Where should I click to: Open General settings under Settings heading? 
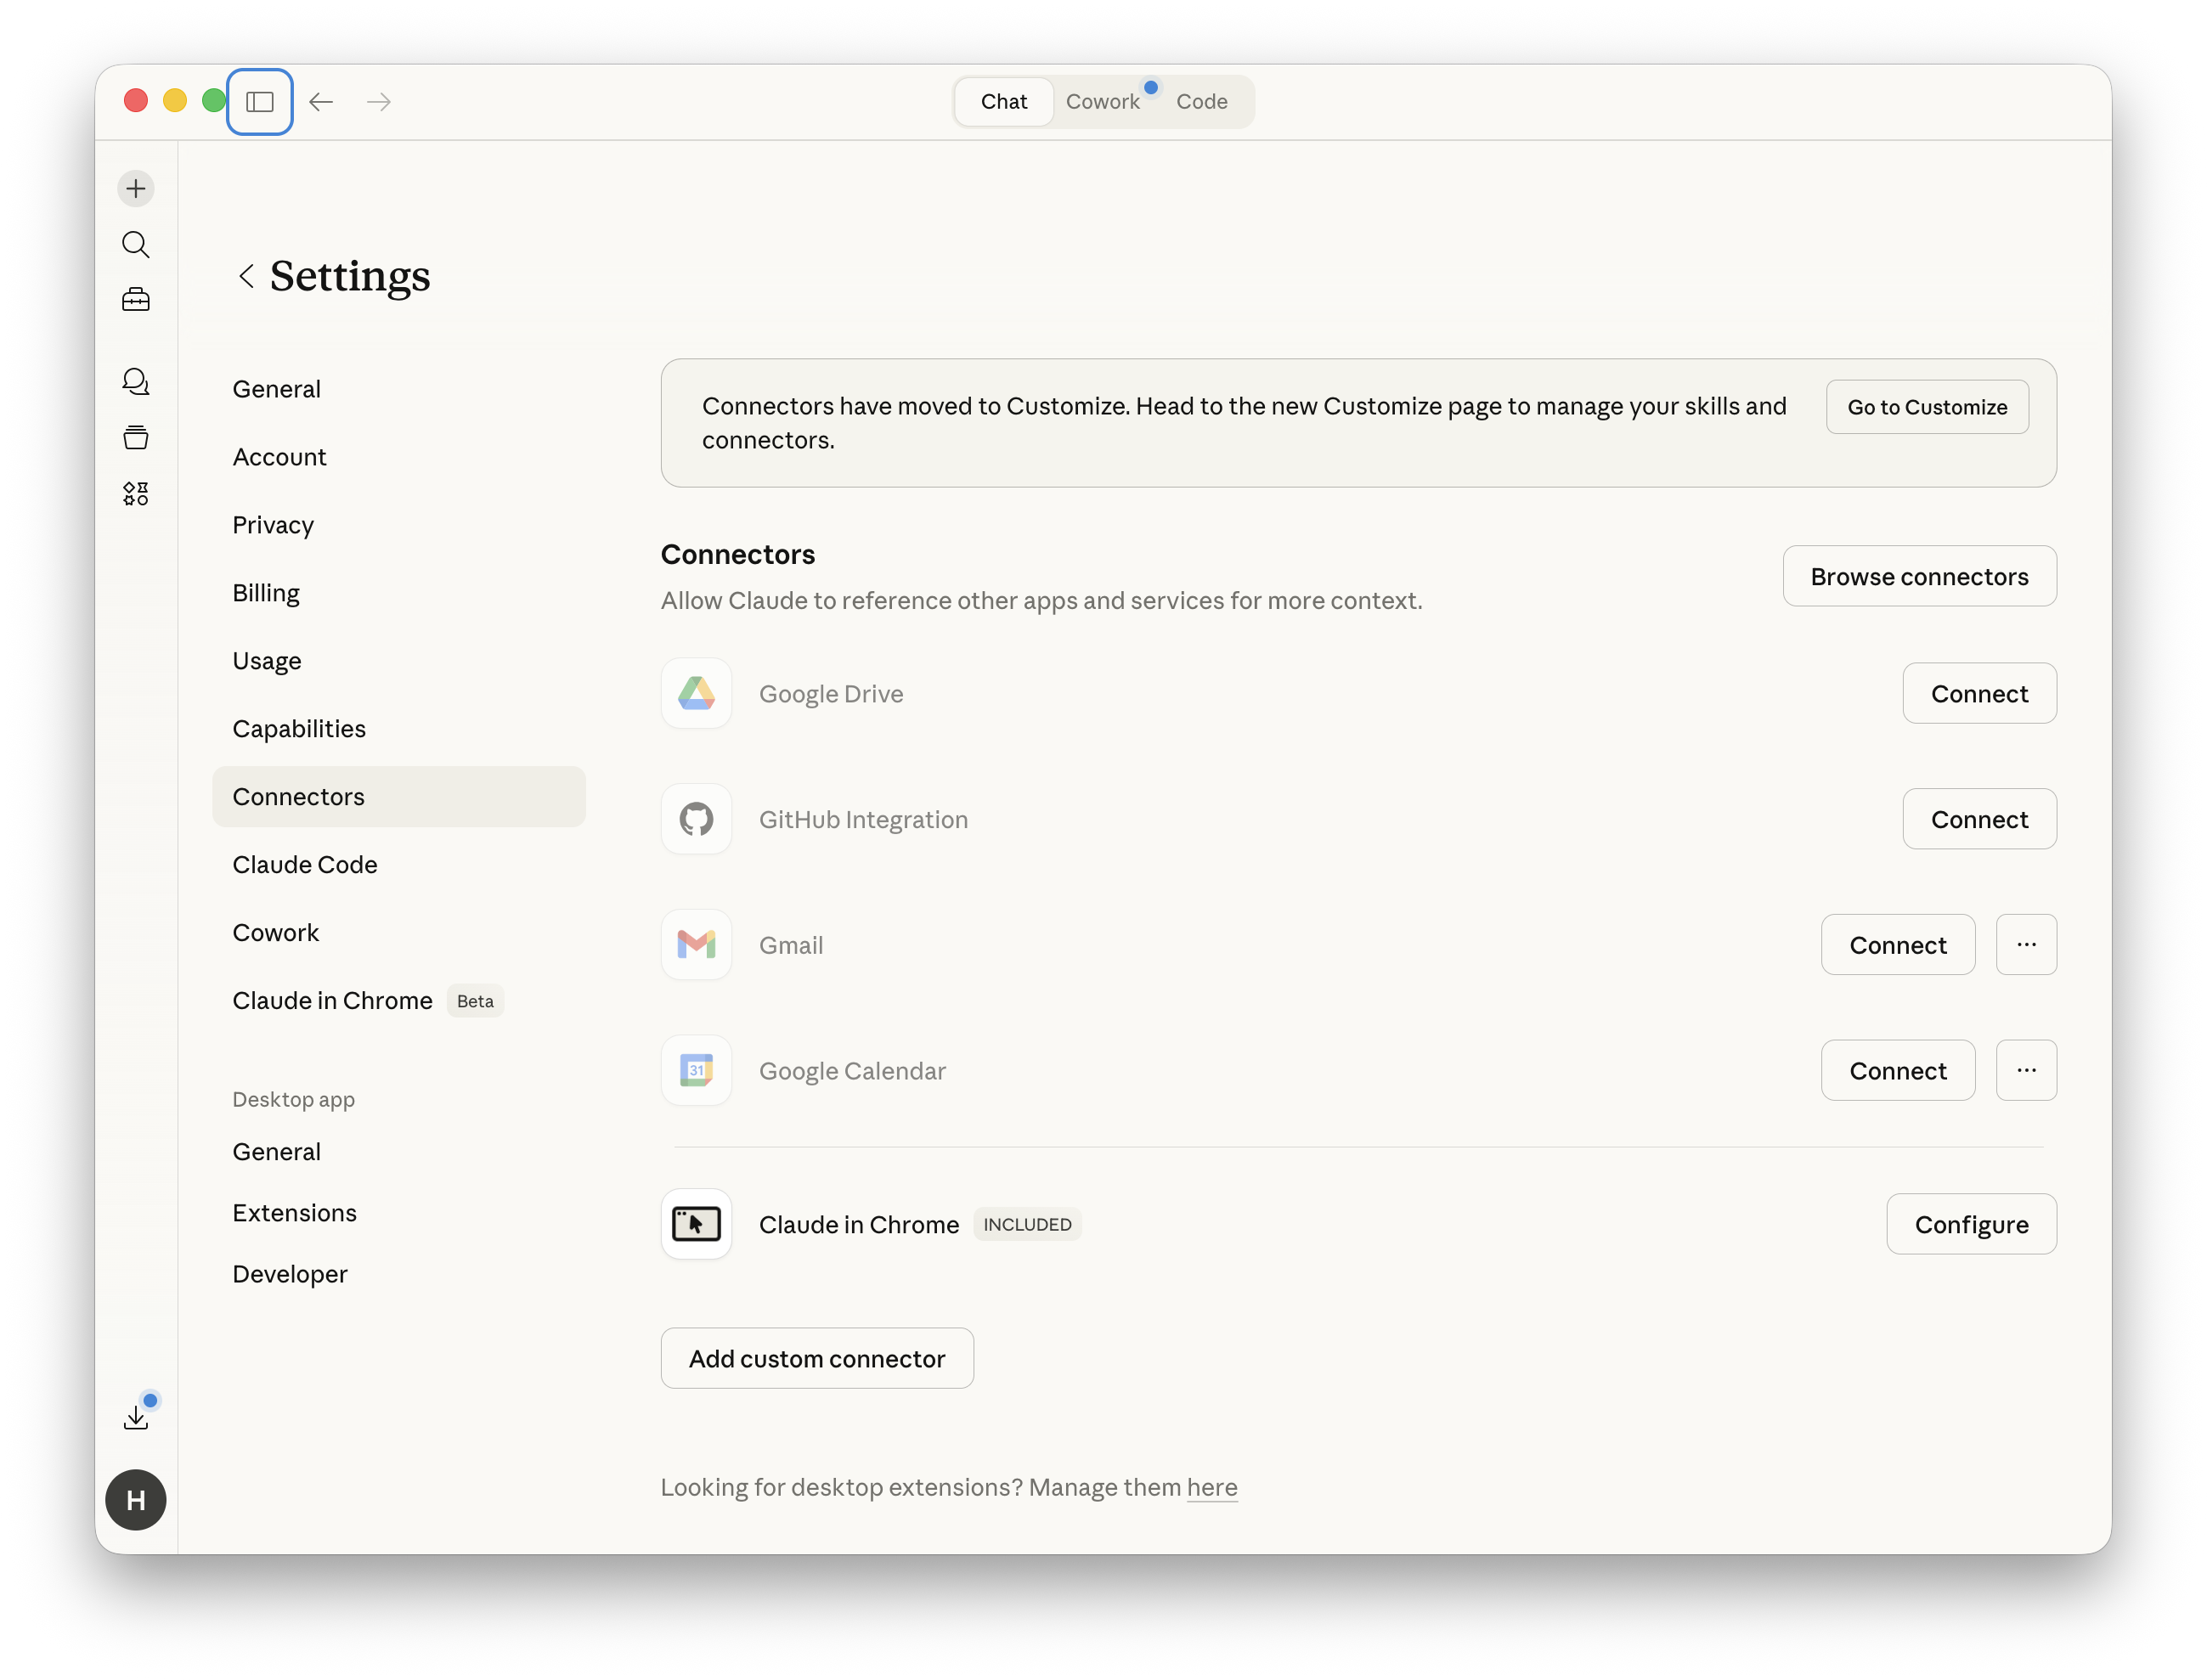coord(399,389)
